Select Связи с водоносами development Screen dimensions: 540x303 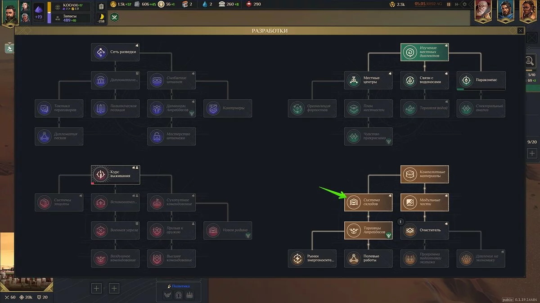[x=424, y=80]
